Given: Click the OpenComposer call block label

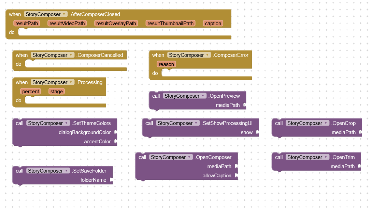Looking at the screenshot, I should (x=213, y=157).
